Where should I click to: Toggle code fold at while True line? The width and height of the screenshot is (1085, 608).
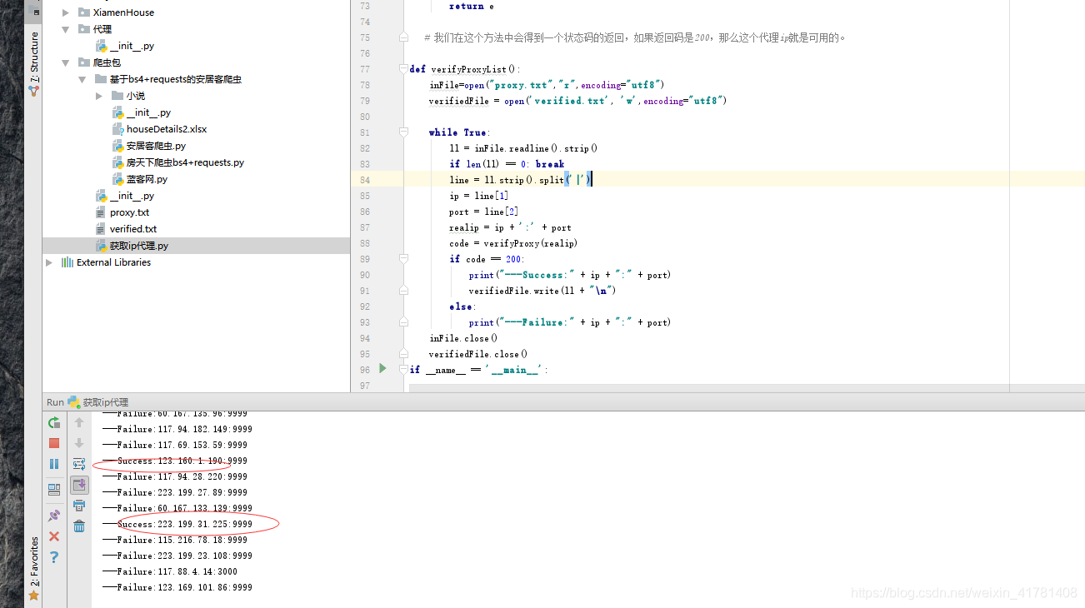[x=403, y=132]
